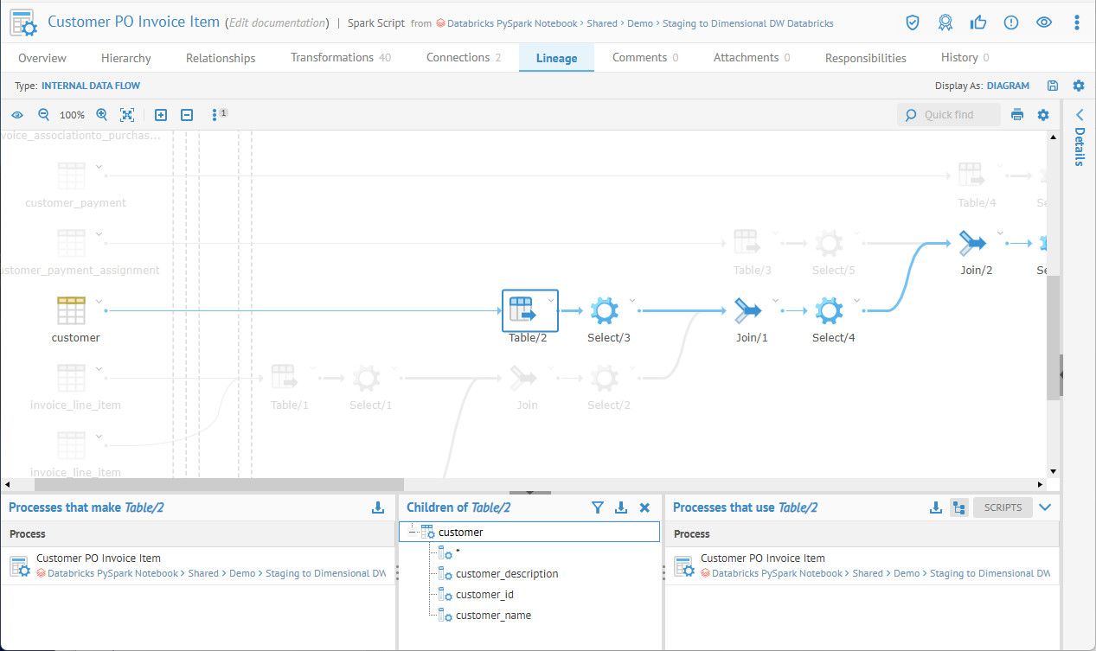This screenshot has width=1096, height=651.
Task: Click the Edit documentation link
Action: pyautogui.click(x=277, y=23)
